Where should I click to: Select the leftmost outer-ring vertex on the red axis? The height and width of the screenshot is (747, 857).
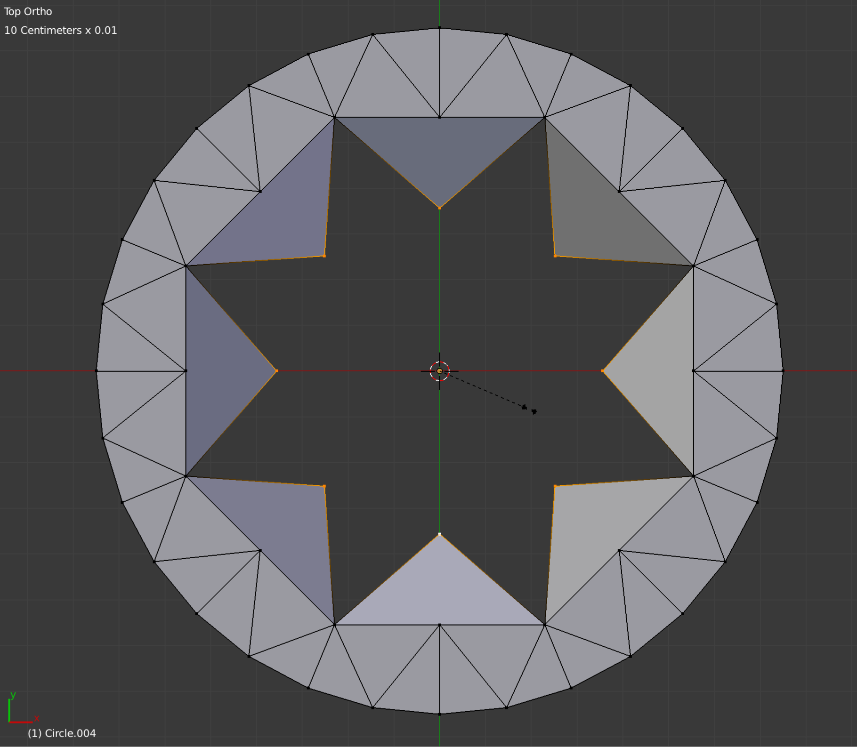(97, 371)
